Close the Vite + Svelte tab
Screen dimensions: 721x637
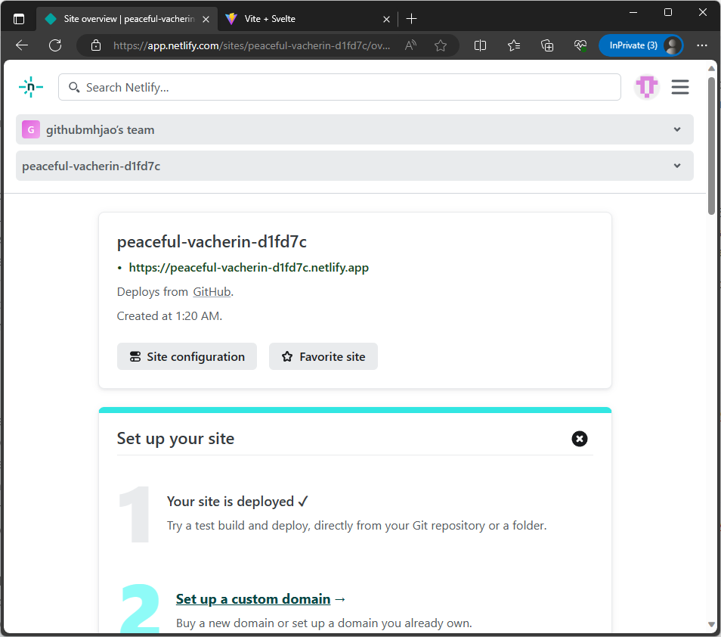(386, 20)
